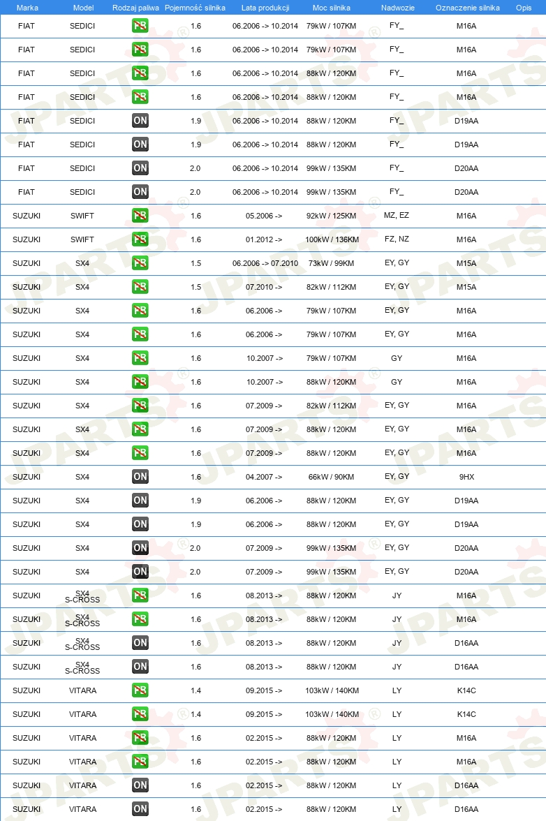Click the 1.5 capacity in the 73kW / 99KM row
Screen dimensions: 546x821
195,263
